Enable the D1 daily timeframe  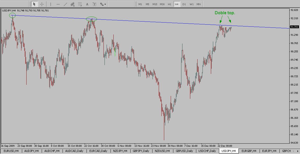[184, 4]
